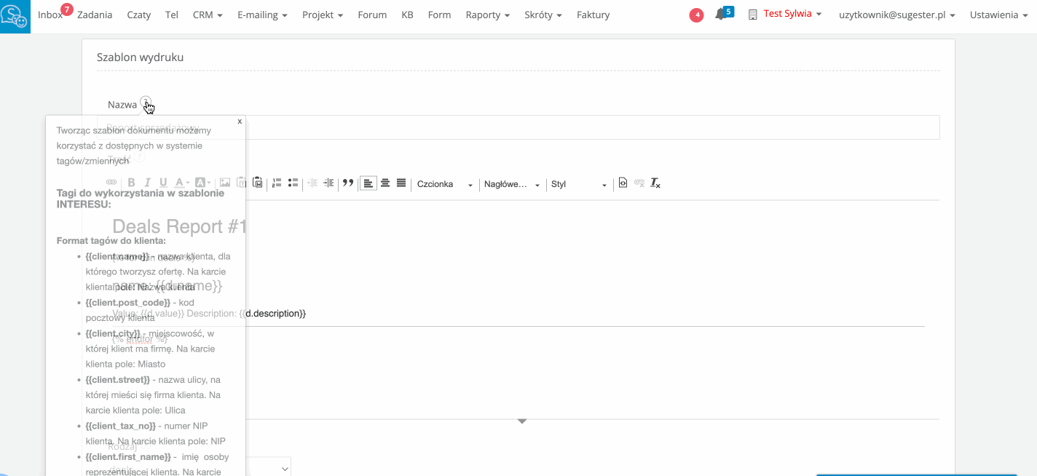1037x476 pixels.
Task: Open the Form section
Action: tap(439, 15)
